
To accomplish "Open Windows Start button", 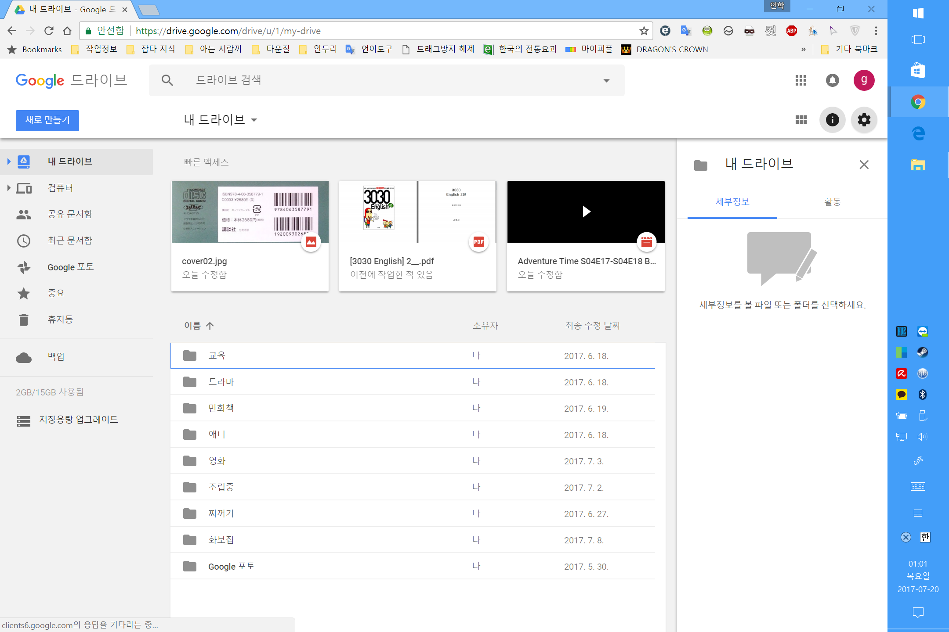I will tap(918, 13).
